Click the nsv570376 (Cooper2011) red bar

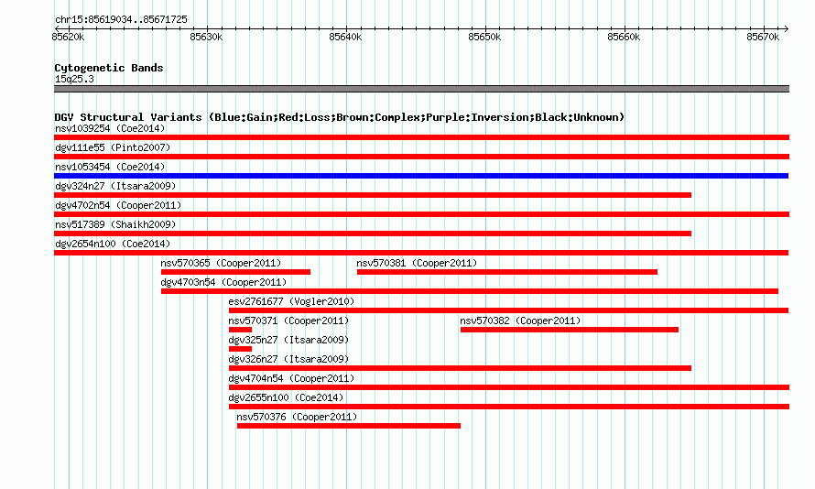[x=349, y=426]
